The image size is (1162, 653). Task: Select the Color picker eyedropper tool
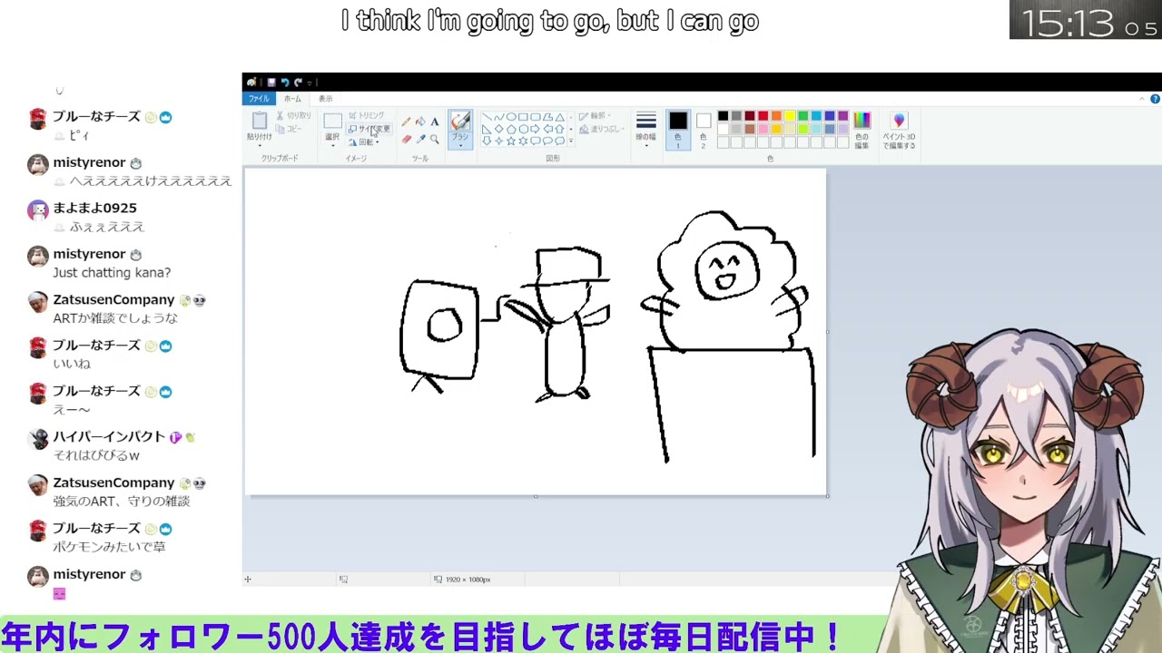(x=420, y=139)
